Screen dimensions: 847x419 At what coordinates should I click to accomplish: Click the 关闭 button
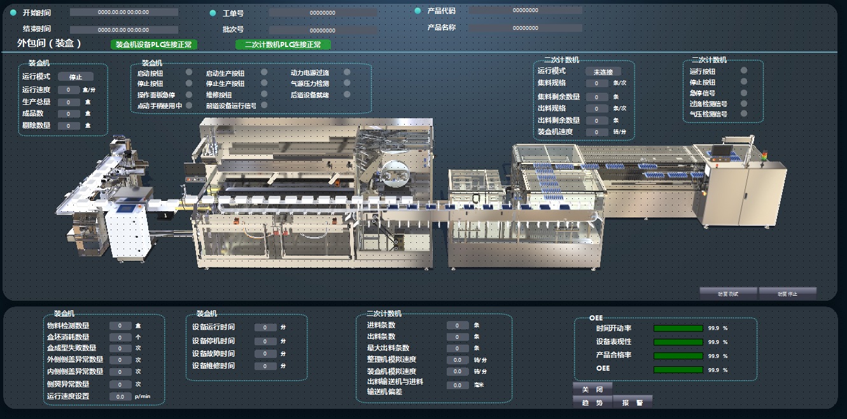(x=592, y=388)
